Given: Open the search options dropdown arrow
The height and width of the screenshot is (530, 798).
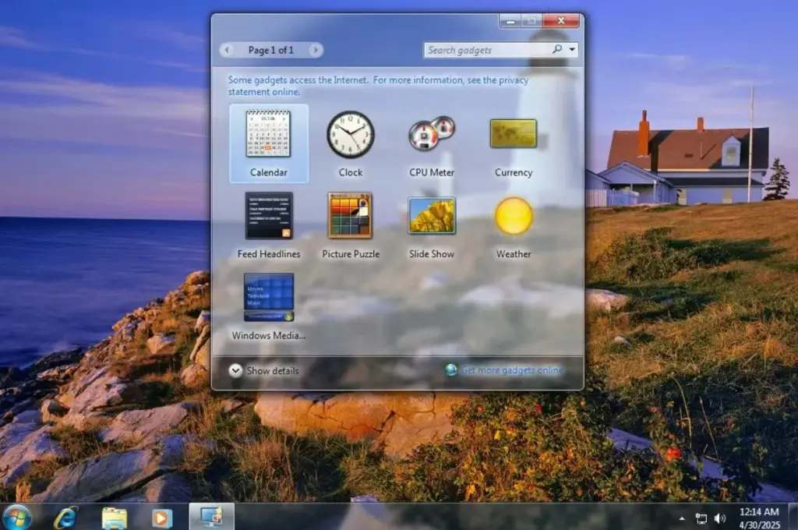Looking at the screenshot, I should coord(574,50).
